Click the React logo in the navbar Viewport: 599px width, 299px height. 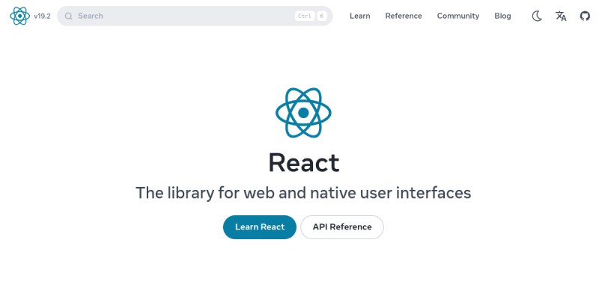[x=20, y=16]
